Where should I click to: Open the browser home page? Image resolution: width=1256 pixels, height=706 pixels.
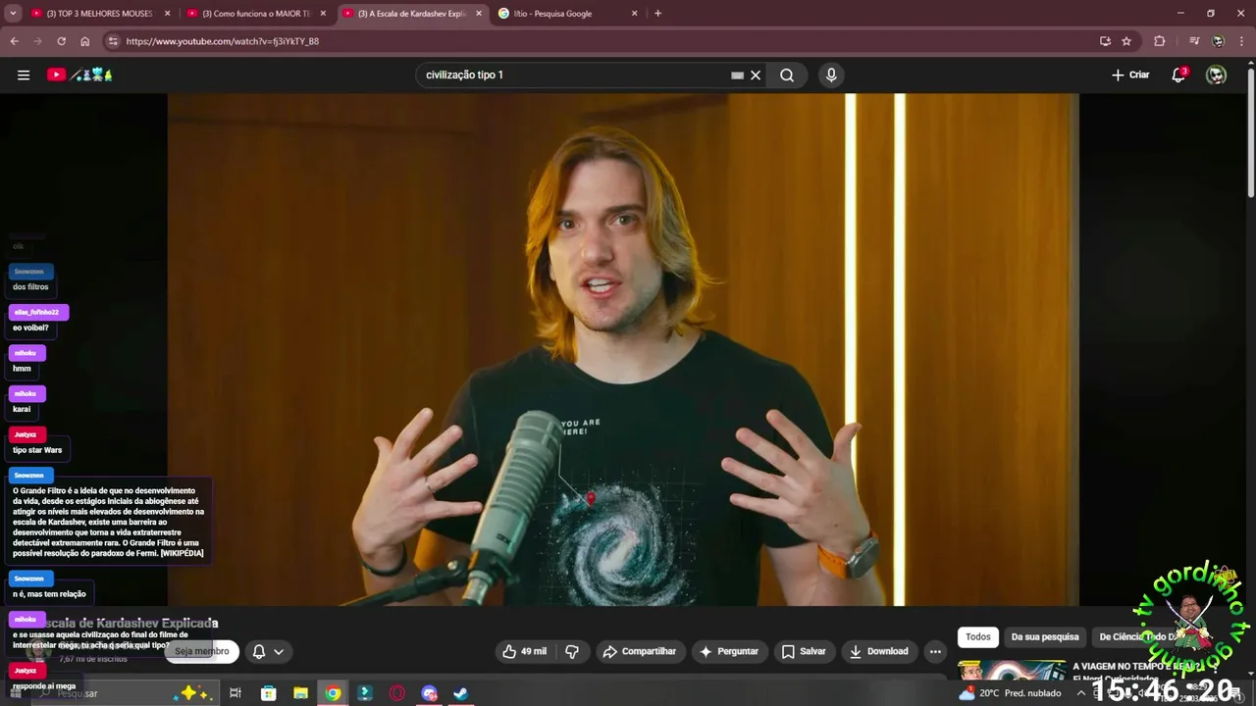[85, 41]
